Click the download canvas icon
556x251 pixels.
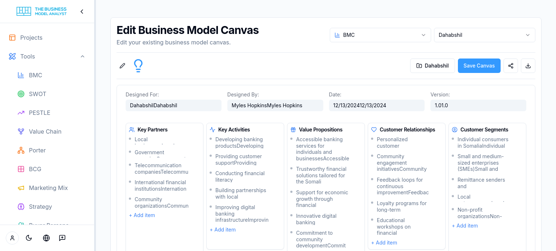(528, 66)
